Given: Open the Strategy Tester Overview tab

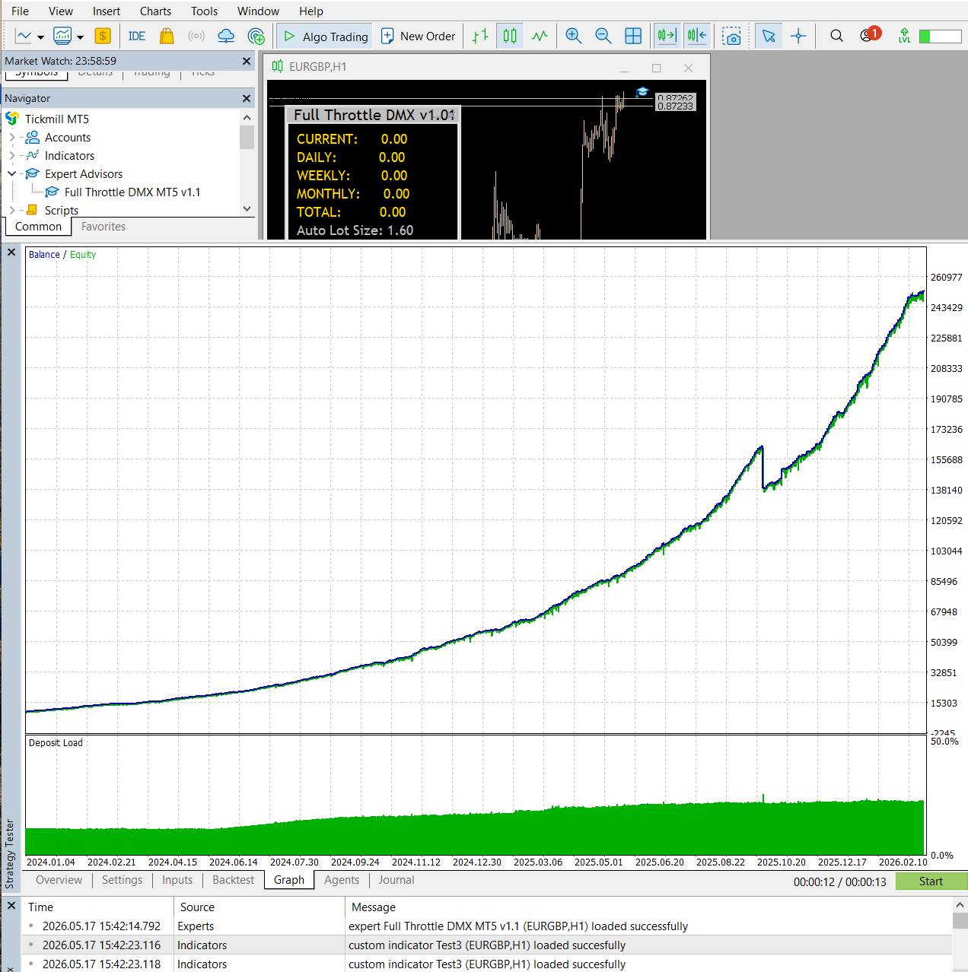Looking at the screenshot, I should (x=59, y=880).
